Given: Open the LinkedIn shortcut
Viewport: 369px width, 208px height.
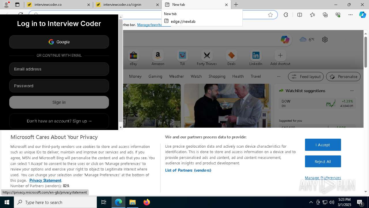Looking at the screenshot, I should [x=256, y=58].
